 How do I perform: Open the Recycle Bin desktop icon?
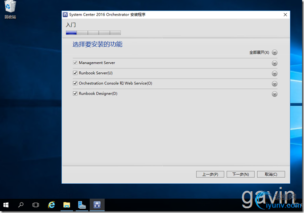[x=10, y=9]
